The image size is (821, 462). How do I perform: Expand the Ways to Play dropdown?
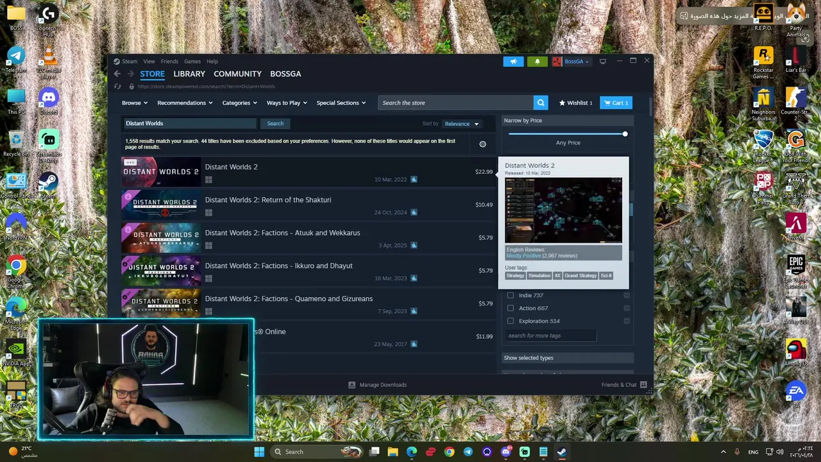pos(287,103)
